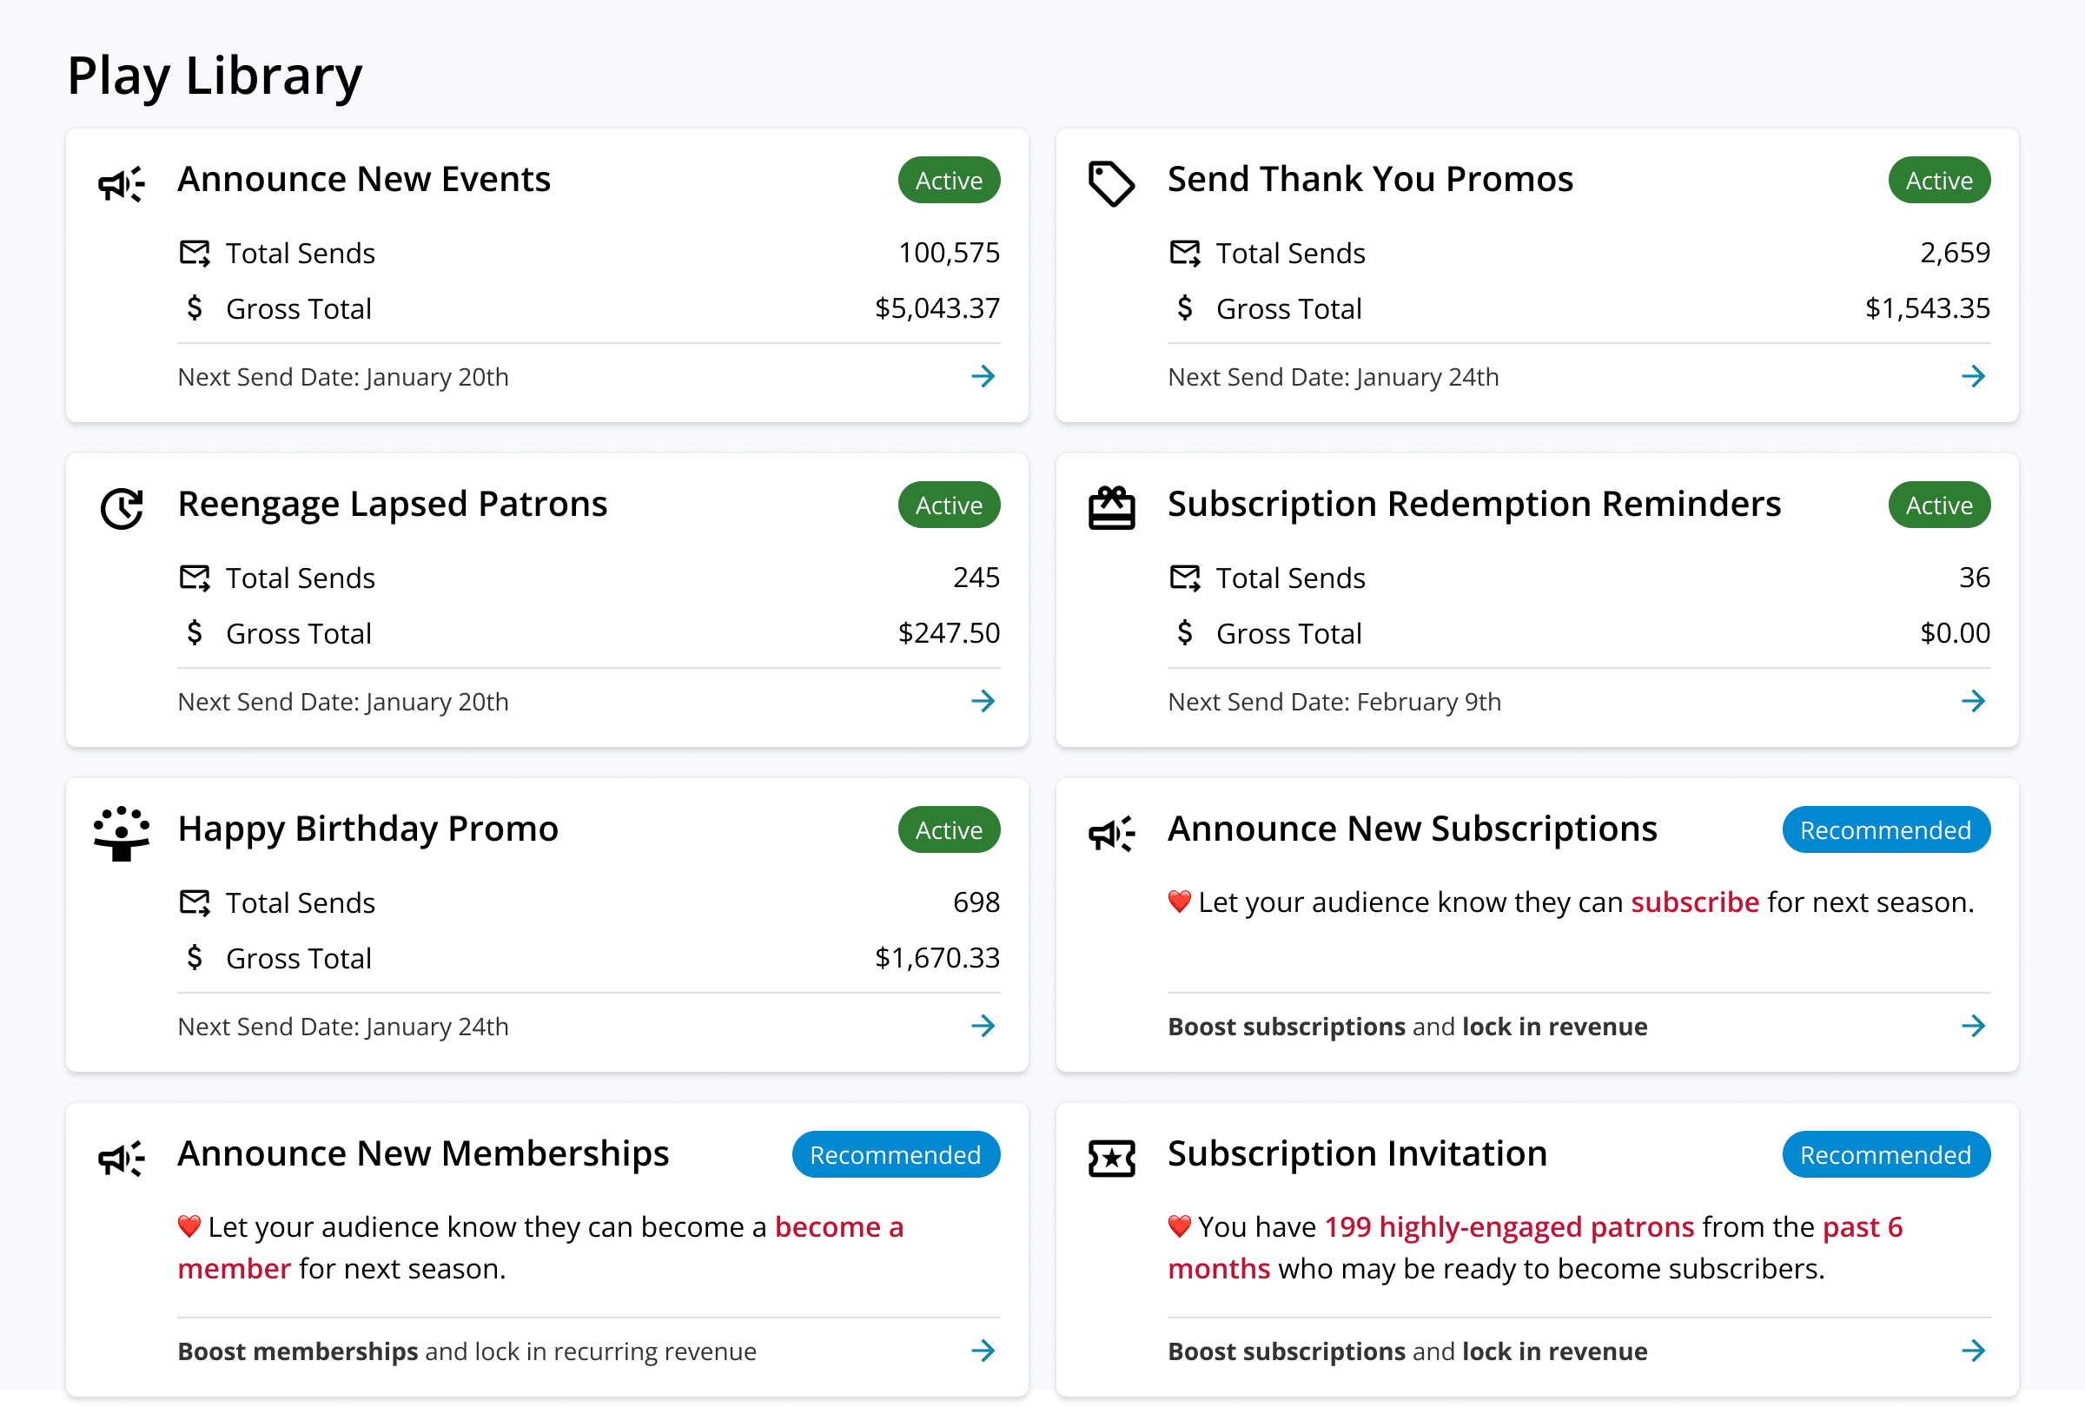
Task: Select the Happy Birthday Promo title
Action: pyautogui.click(x=367, y=829)
